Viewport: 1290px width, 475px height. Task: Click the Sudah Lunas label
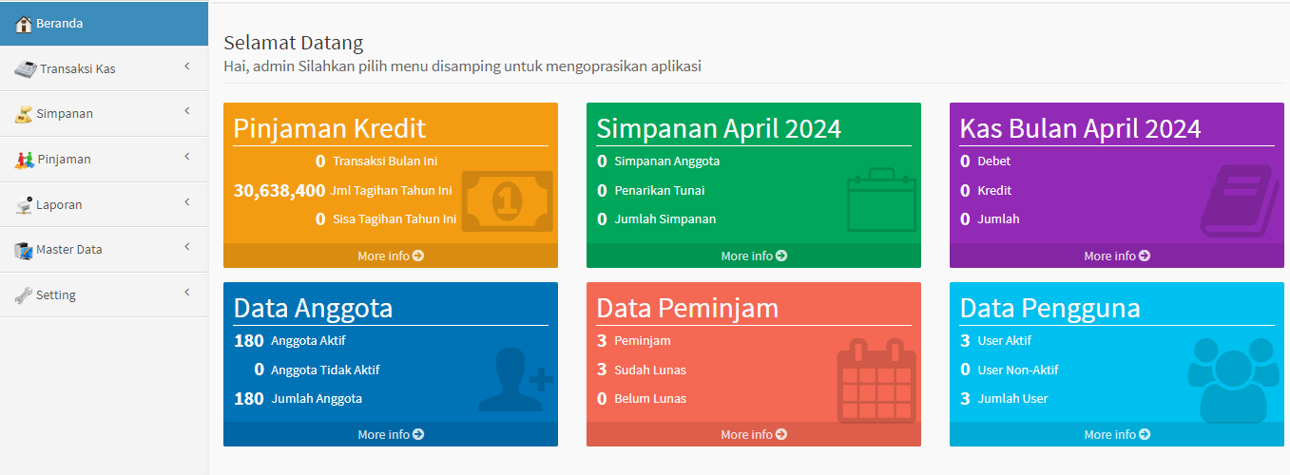click(650, 370)
